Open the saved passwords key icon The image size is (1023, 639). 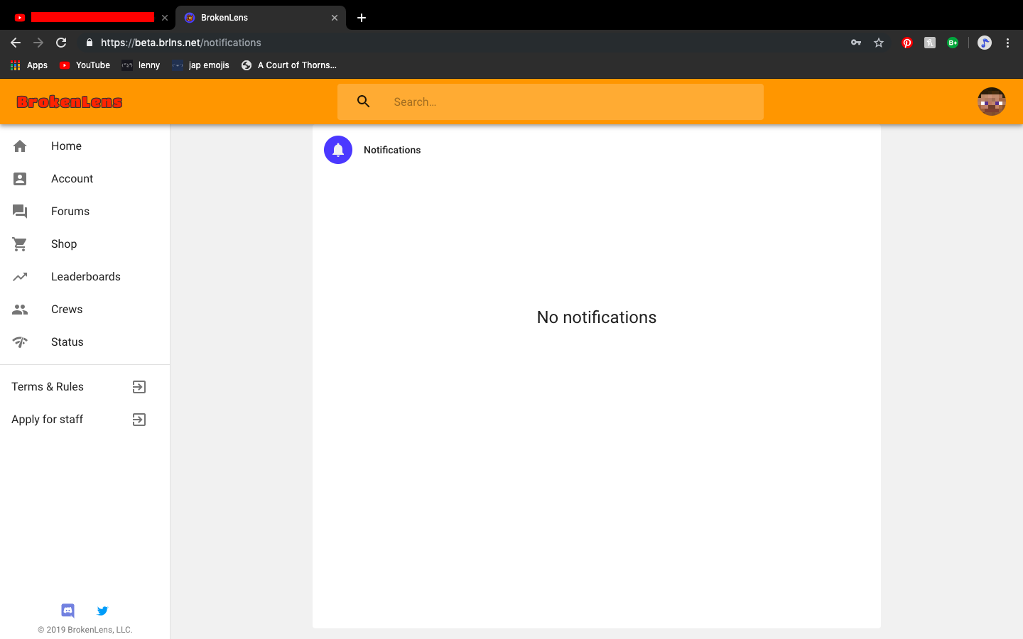pyautogui.click(x=856, y=43)
